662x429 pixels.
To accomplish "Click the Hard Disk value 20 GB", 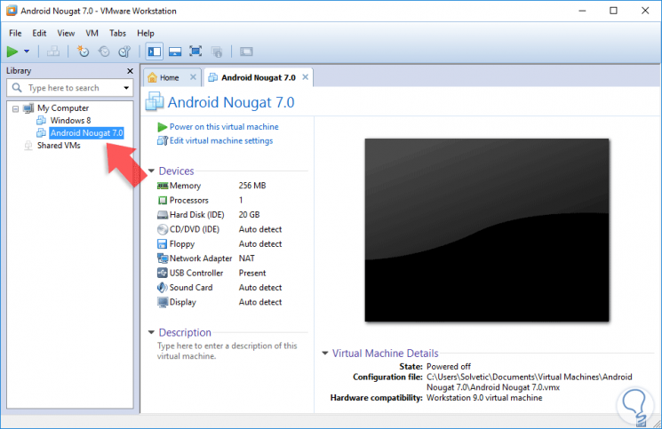I will coord(249,215).
